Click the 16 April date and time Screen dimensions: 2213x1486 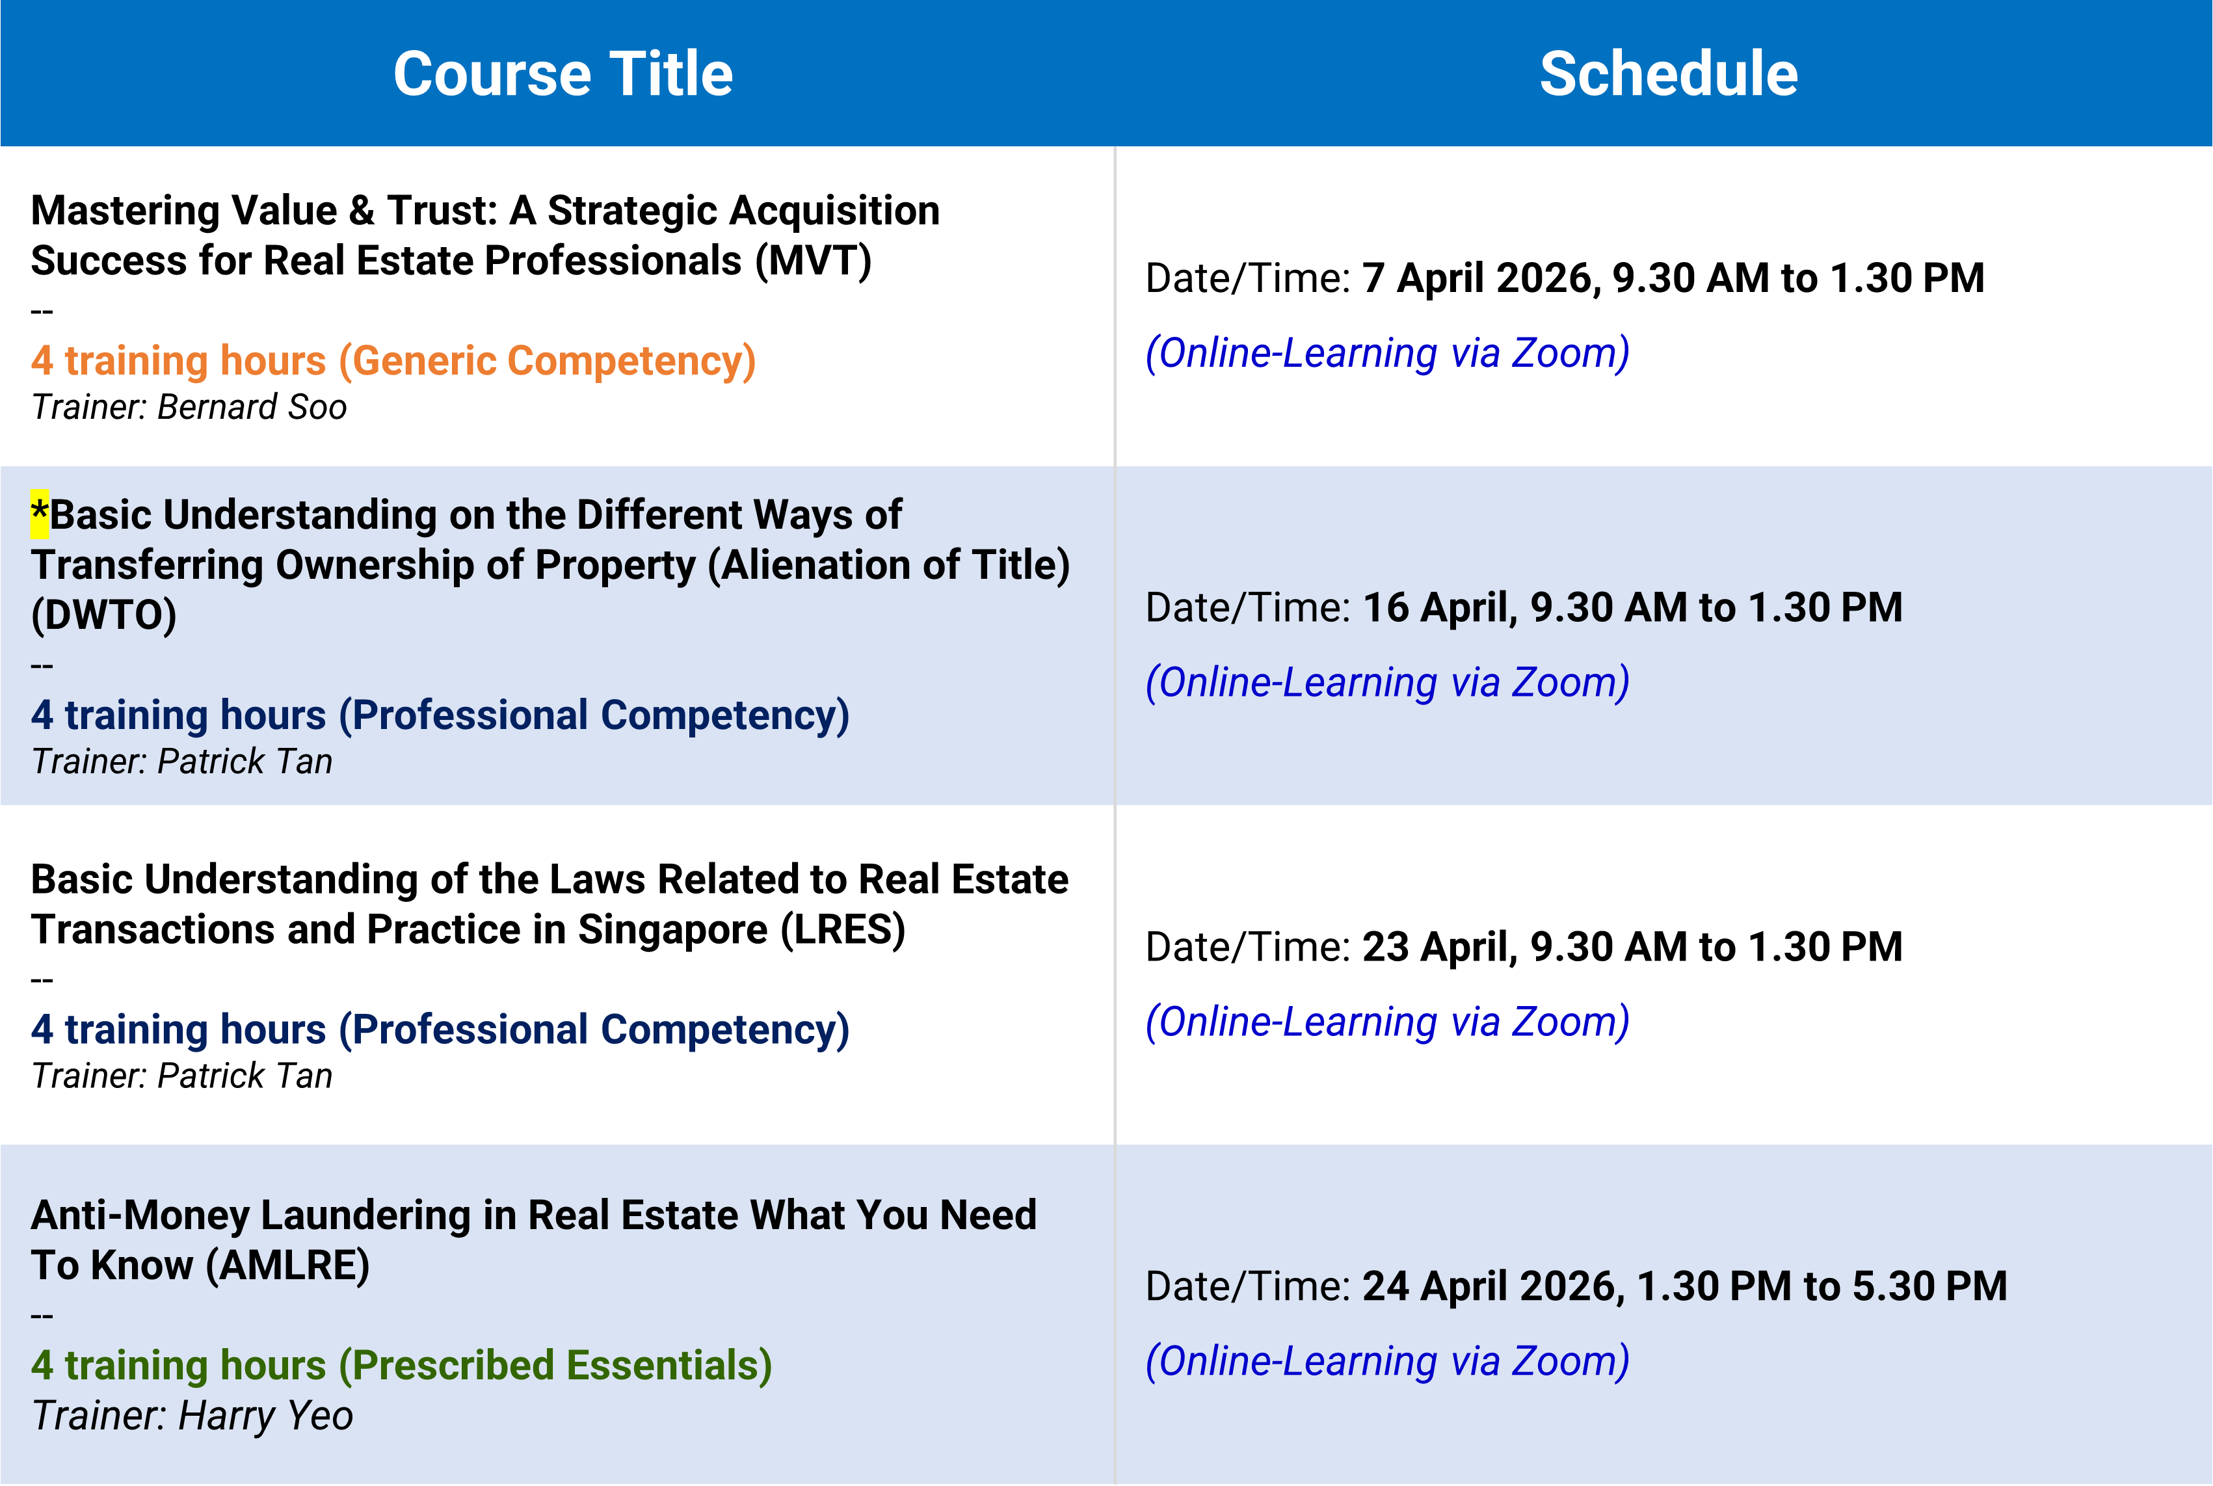(1632, 607)
